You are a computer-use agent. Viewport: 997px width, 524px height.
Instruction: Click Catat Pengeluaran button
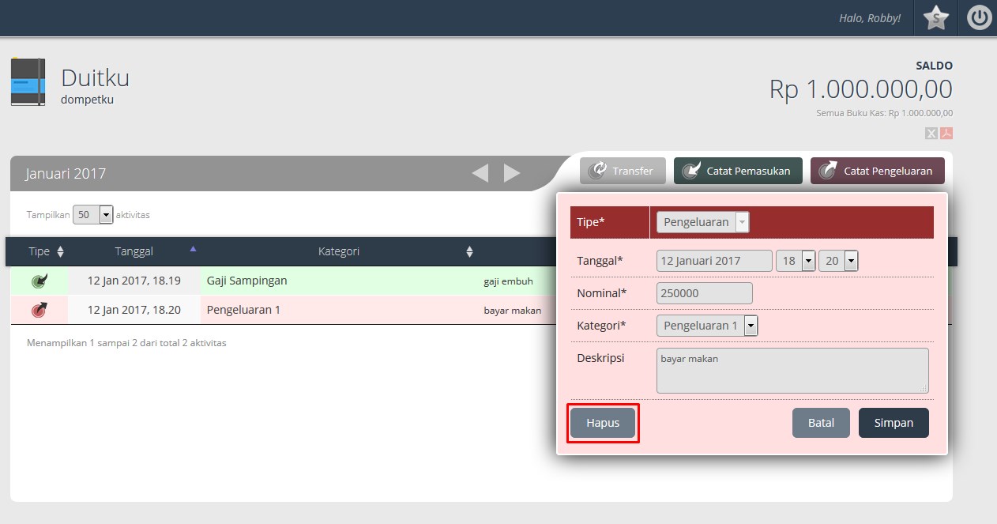click(877, 171)
